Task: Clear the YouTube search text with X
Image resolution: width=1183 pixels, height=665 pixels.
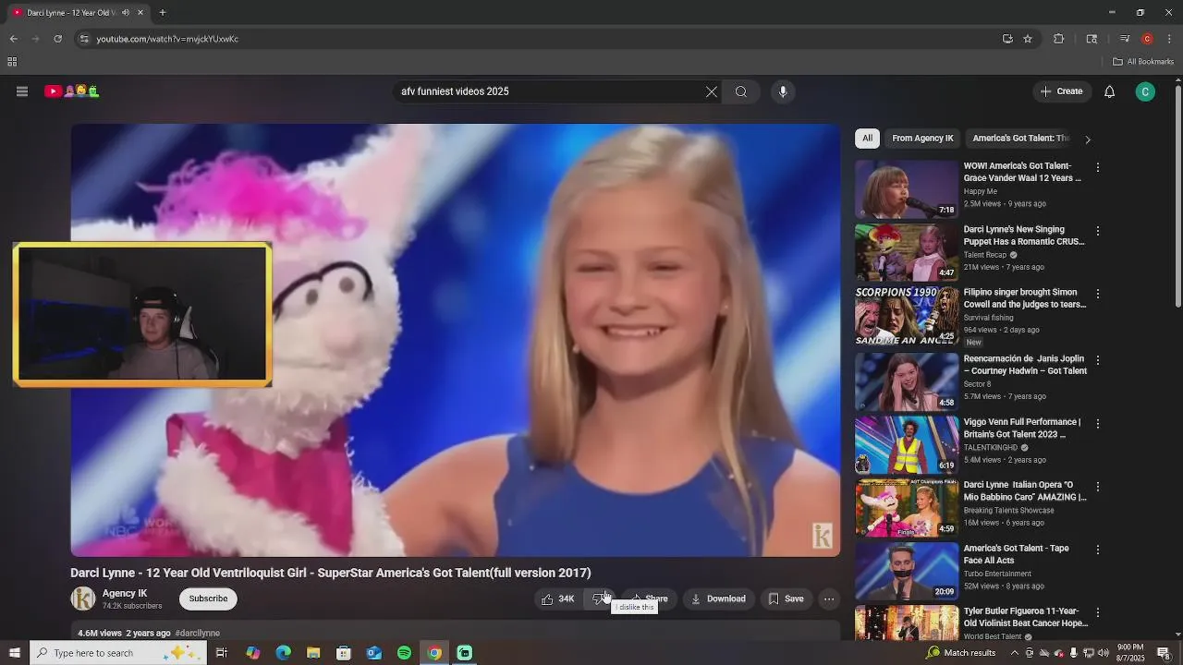Action: point(711,91)
